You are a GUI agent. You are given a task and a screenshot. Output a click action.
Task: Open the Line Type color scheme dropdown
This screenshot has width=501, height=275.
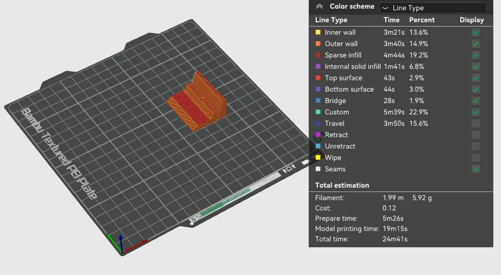pos(433,8)
